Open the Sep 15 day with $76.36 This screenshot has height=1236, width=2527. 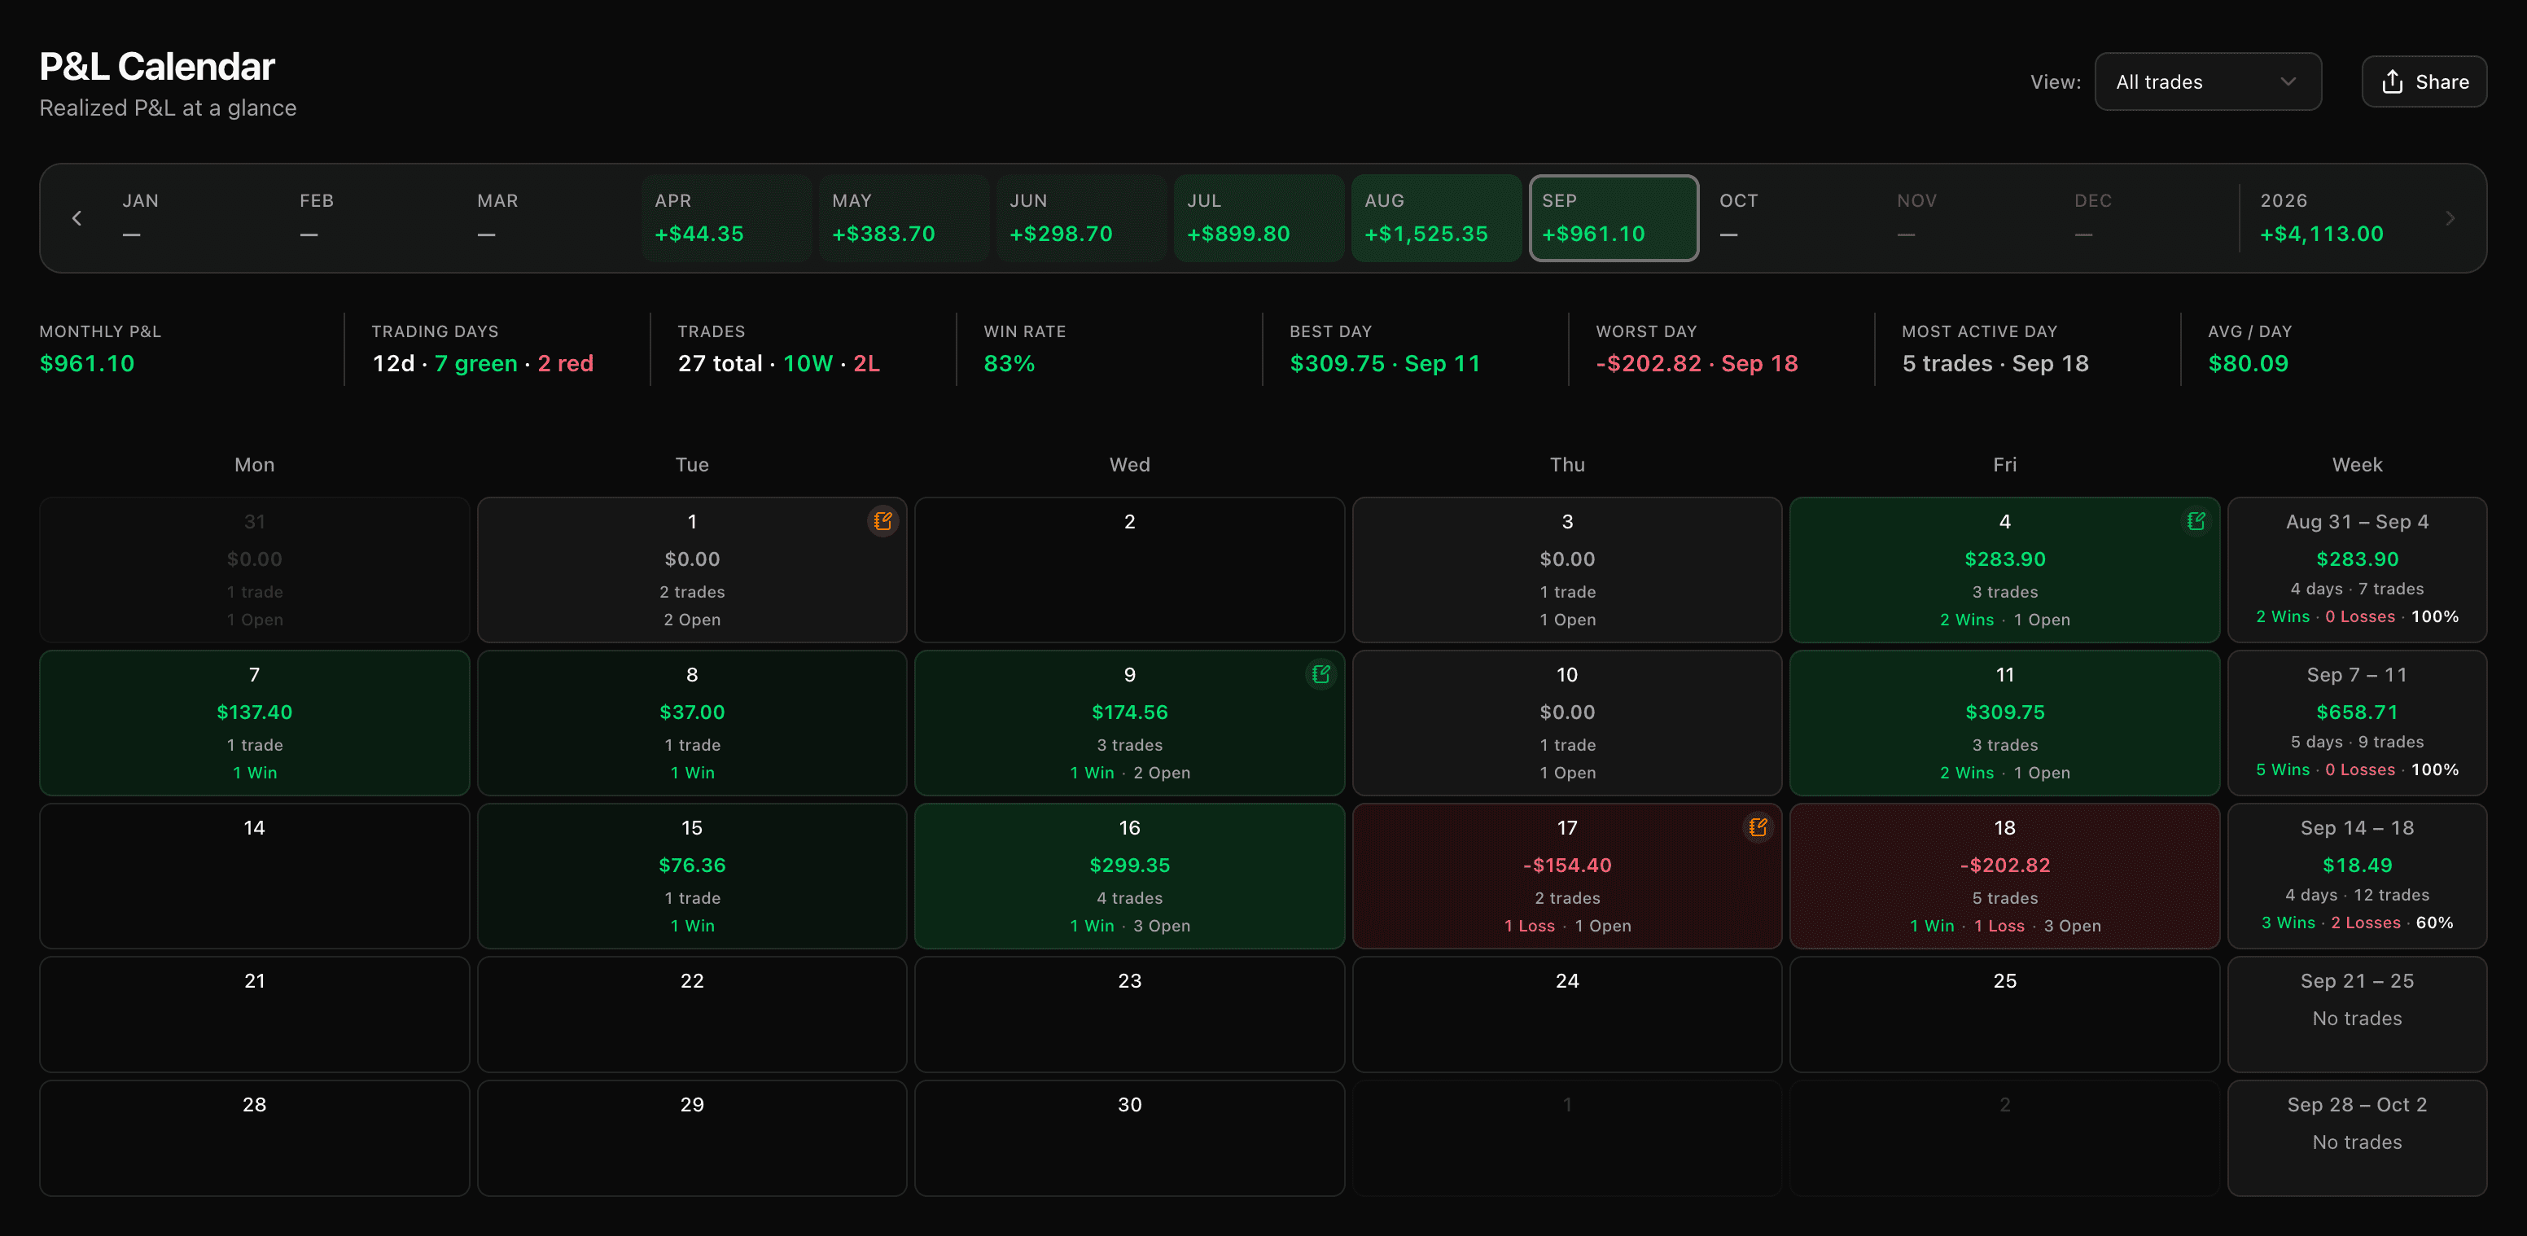pyautogui.click(x=692, y=876)
